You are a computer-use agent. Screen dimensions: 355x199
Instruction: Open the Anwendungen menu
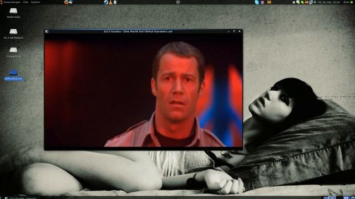pyautogui.click(x=12, y=2)
